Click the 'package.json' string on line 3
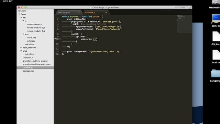The height and width of the screenshot is (124, 220). pos(110,22)
